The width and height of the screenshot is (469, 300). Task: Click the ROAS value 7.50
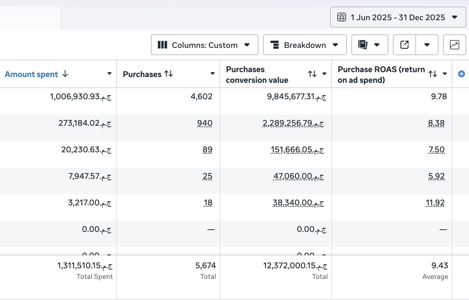tap(436, 150)
